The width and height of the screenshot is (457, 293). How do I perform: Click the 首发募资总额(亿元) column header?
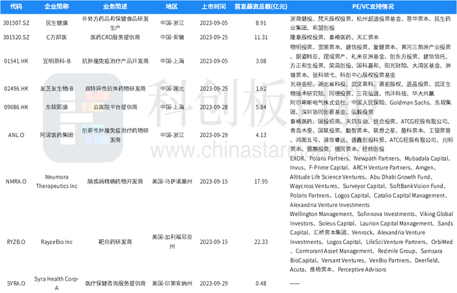coord(261,7)
